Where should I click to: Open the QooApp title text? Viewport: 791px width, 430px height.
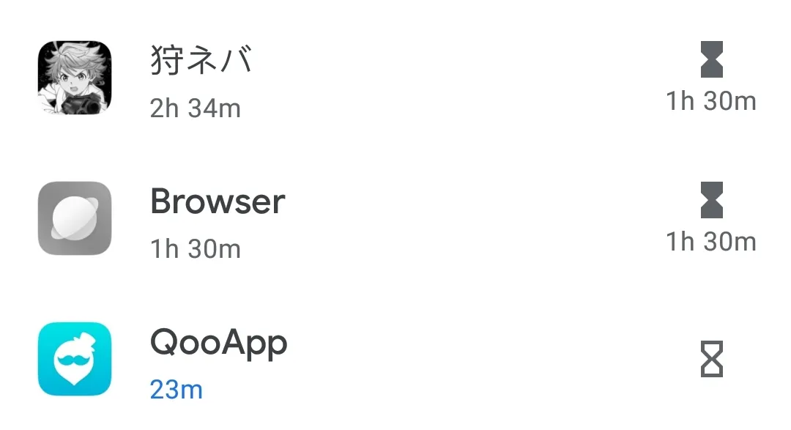(x=218, y=343)
